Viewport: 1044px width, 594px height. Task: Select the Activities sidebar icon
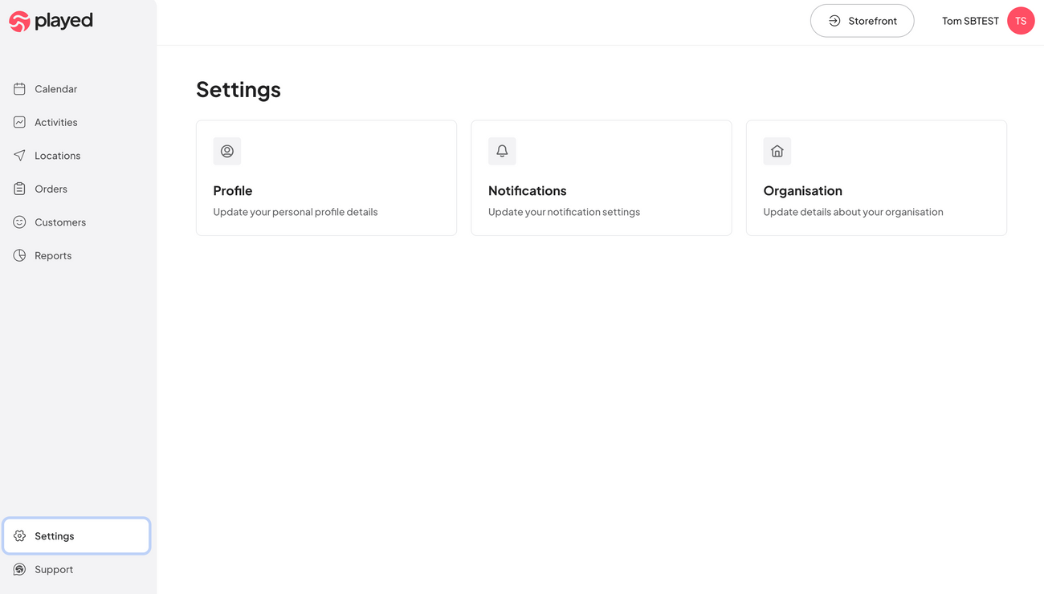19,121
